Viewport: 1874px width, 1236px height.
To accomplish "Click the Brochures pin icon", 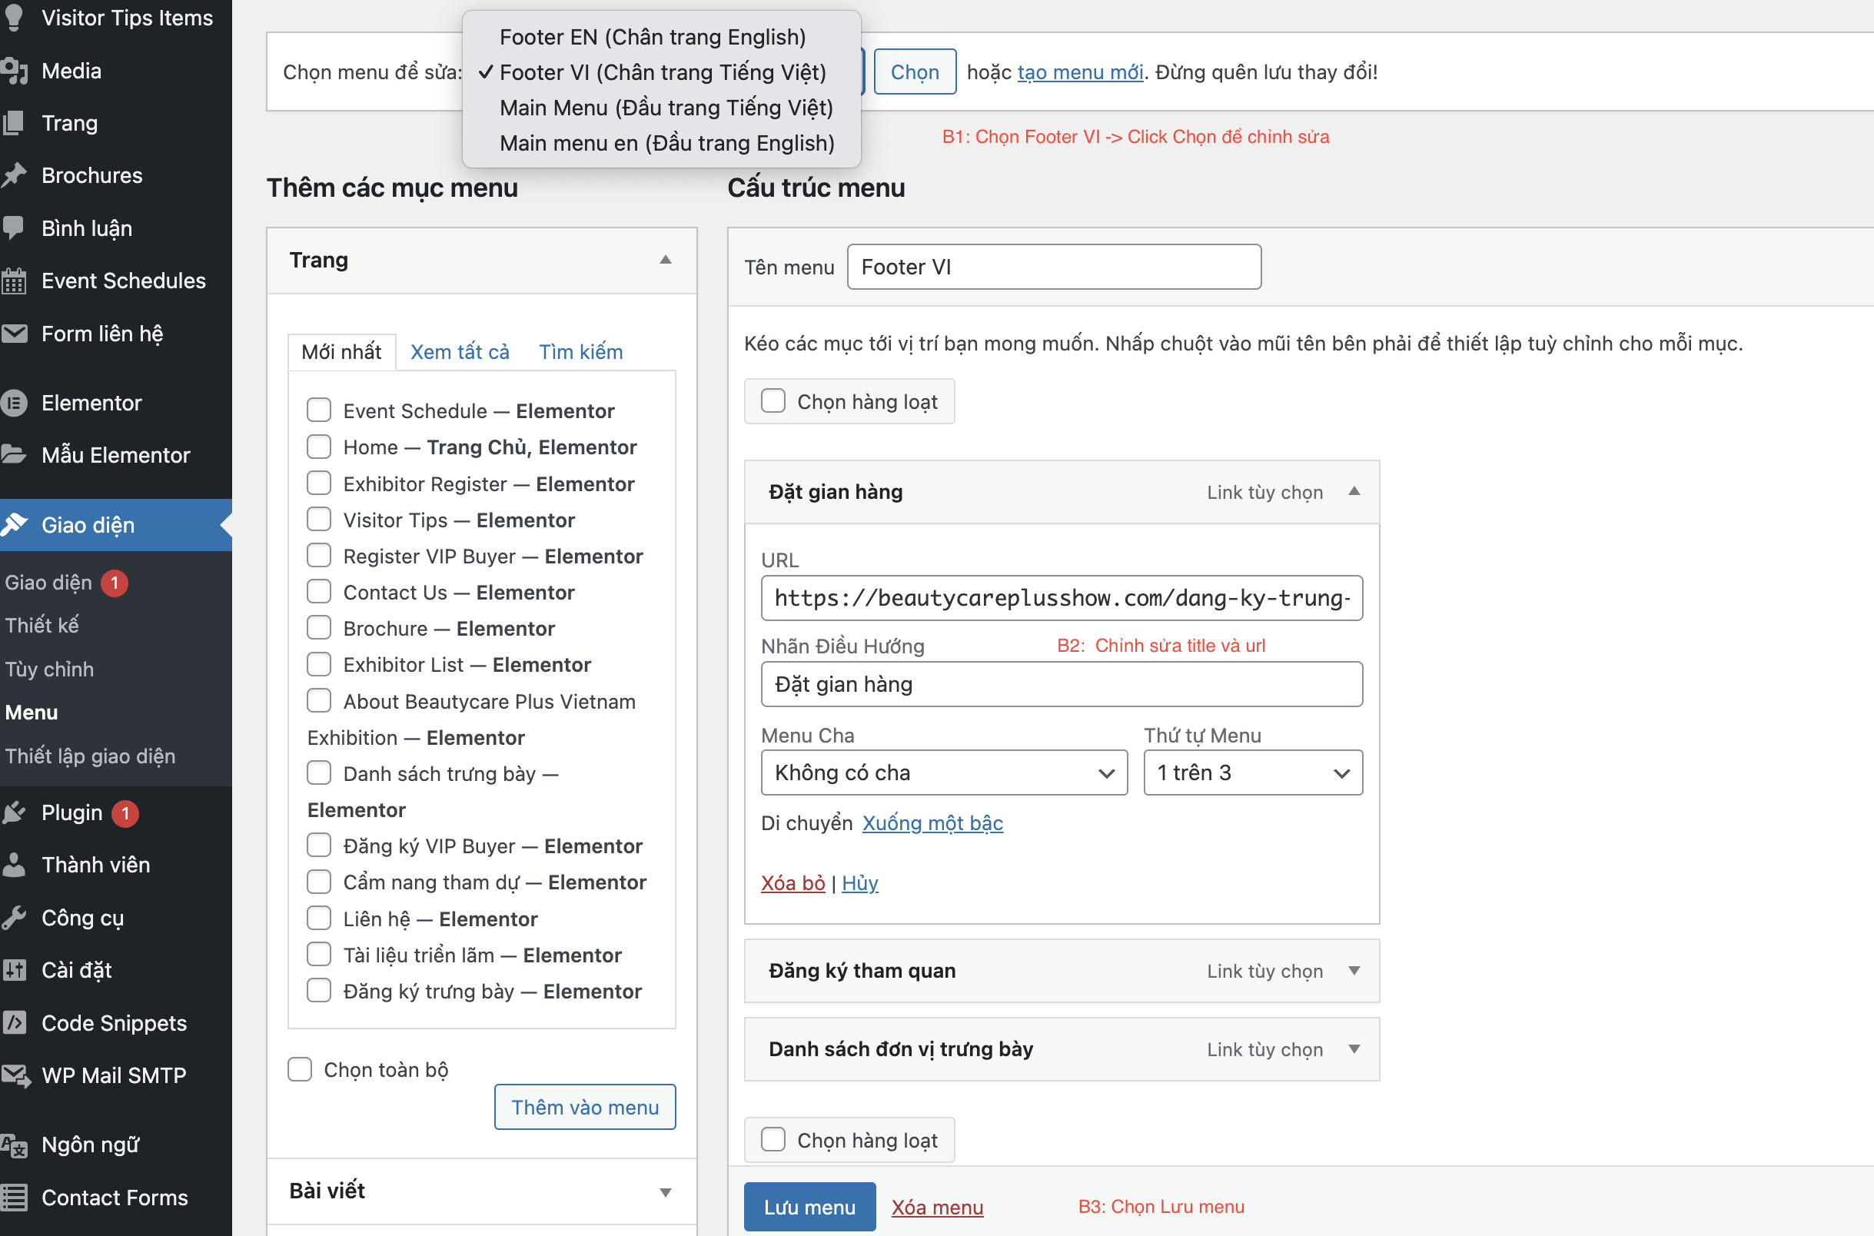I will 14,175.
